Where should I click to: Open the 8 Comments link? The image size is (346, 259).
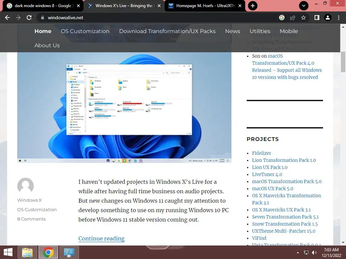31,219
